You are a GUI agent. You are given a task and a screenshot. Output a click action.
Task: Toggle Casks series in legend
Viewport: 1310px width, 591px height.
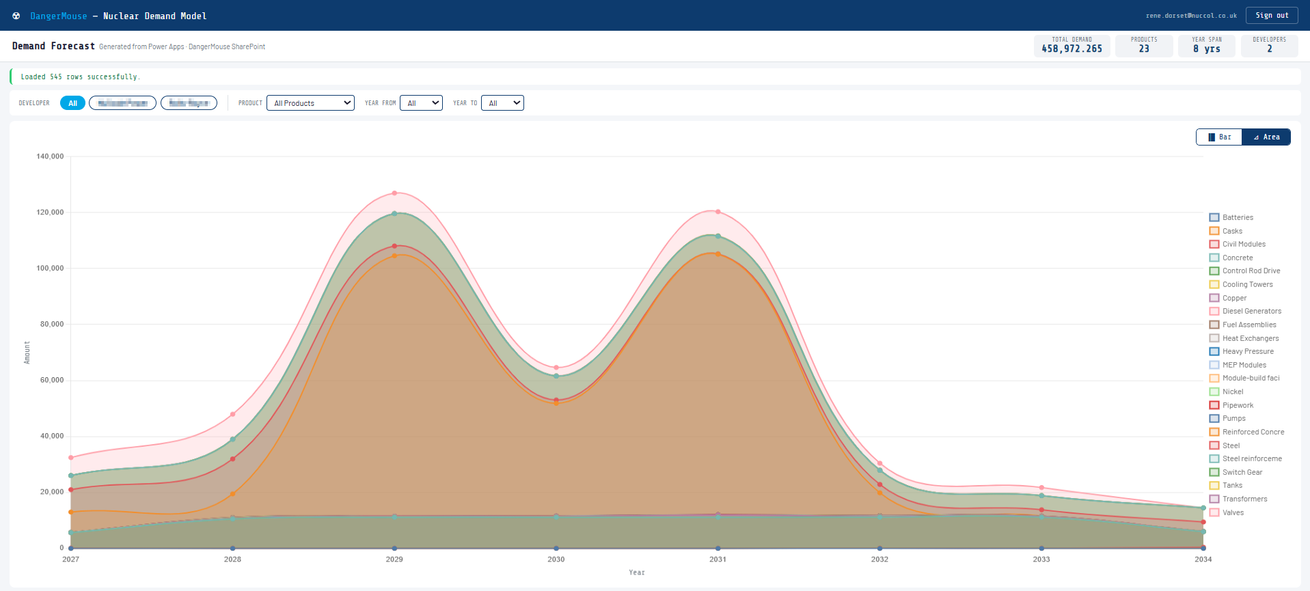[1226, 231]
